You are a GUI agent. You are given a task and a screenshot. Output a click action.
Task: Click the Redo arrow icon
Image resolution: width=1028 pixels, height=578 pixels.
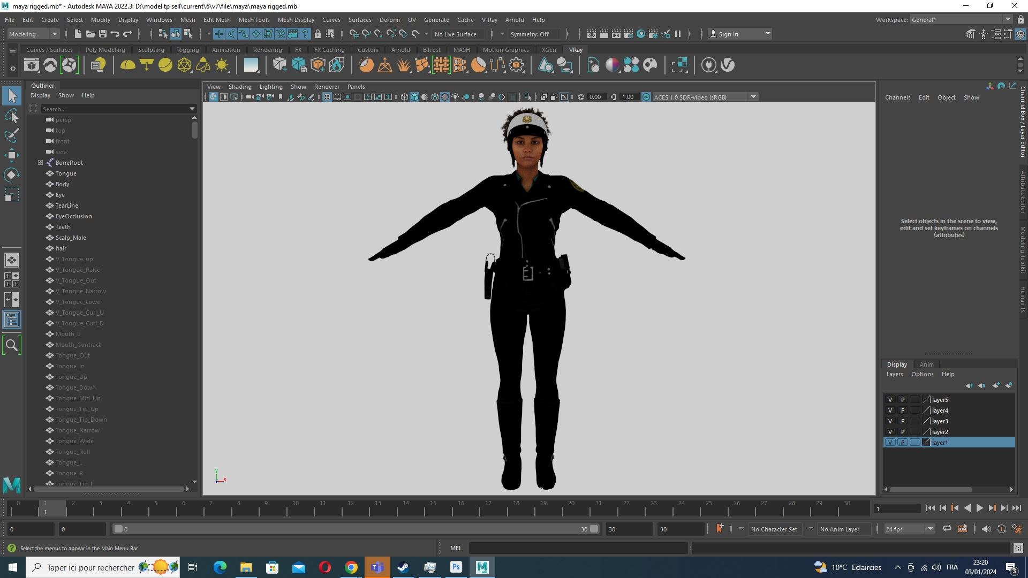pyautogui.click(x=127, y=34)
